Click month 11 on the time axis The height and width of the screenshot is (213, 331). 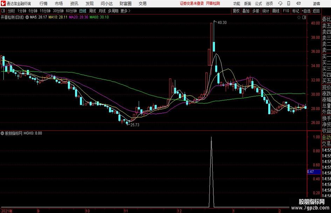pos(126,211)
